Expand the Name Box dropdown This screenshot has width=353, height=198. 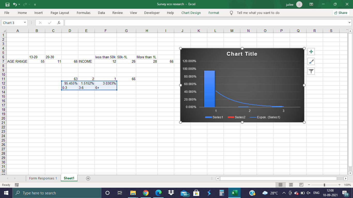pyautogui.click(x=25, y=23)
